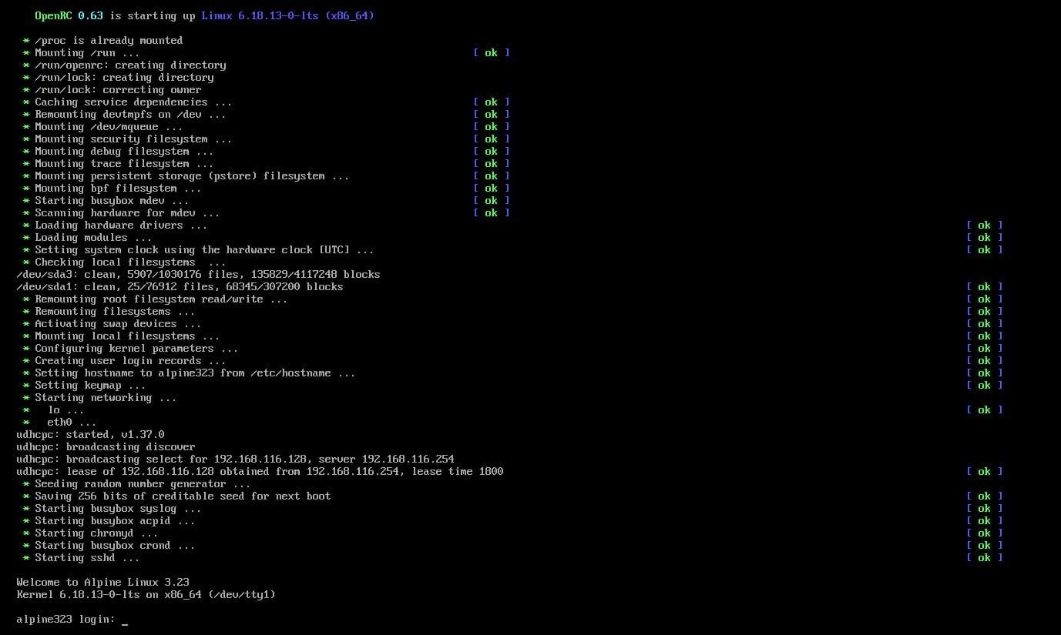Click the ok status for Starting busybox syslog

point(984,508)
